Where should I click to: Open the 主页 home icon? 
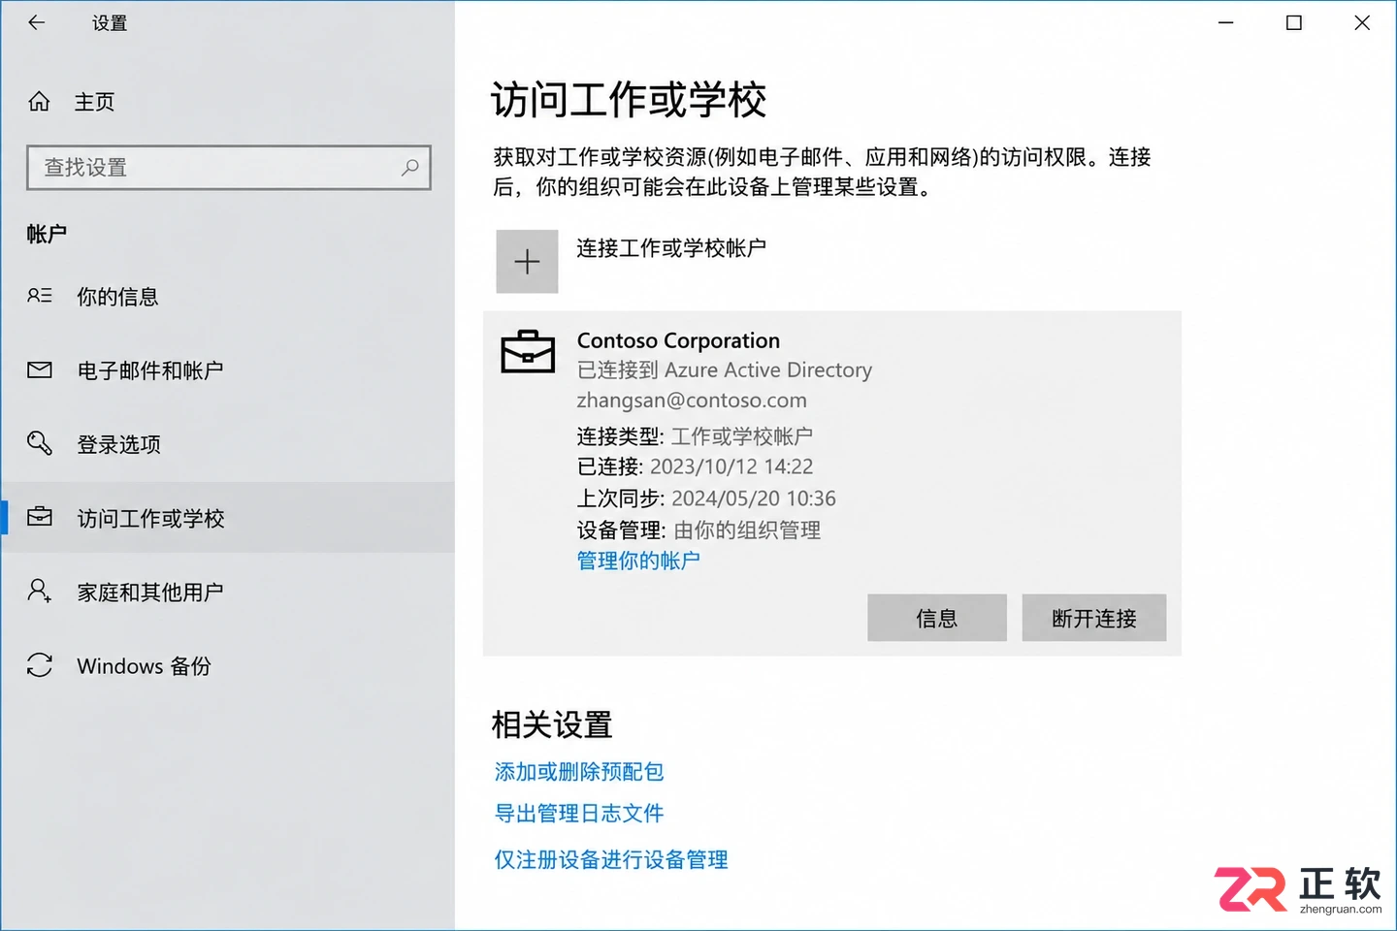[x=39, y=101]
